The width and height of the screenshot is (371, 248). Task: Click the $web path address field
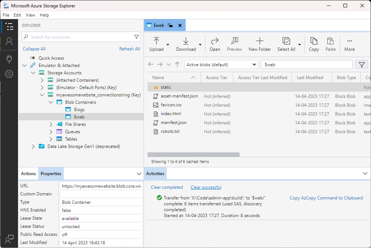tap(307, 65)
